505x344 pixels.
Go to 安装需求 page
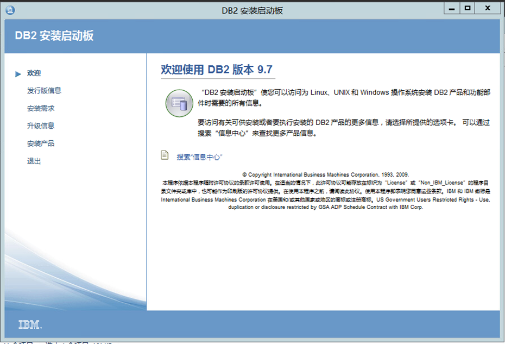[x=41, y=108]
